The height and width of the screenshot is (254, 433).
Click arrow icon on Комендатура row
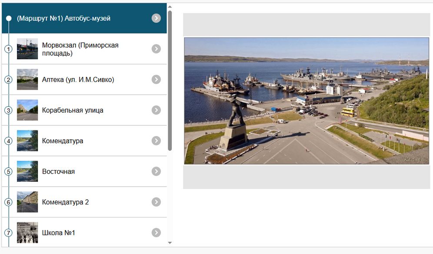[x=156, y=141]
